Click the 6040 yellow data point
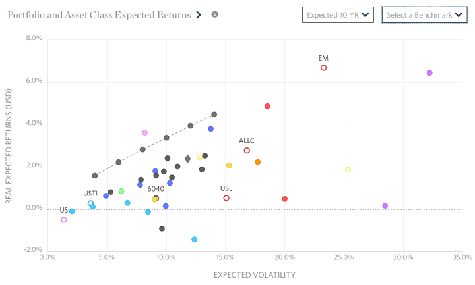 point(154,199)
